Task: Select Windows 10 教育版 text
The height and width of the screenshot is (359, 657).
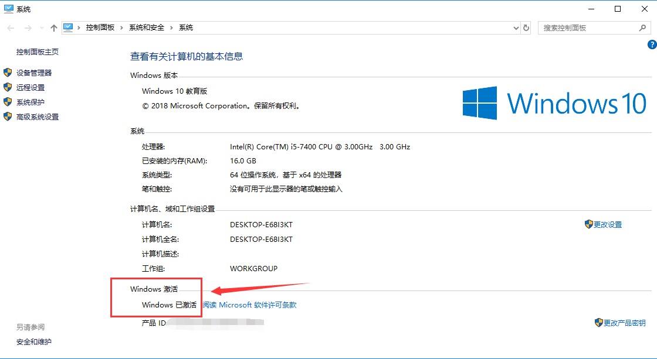Action: tap(175, 91)
